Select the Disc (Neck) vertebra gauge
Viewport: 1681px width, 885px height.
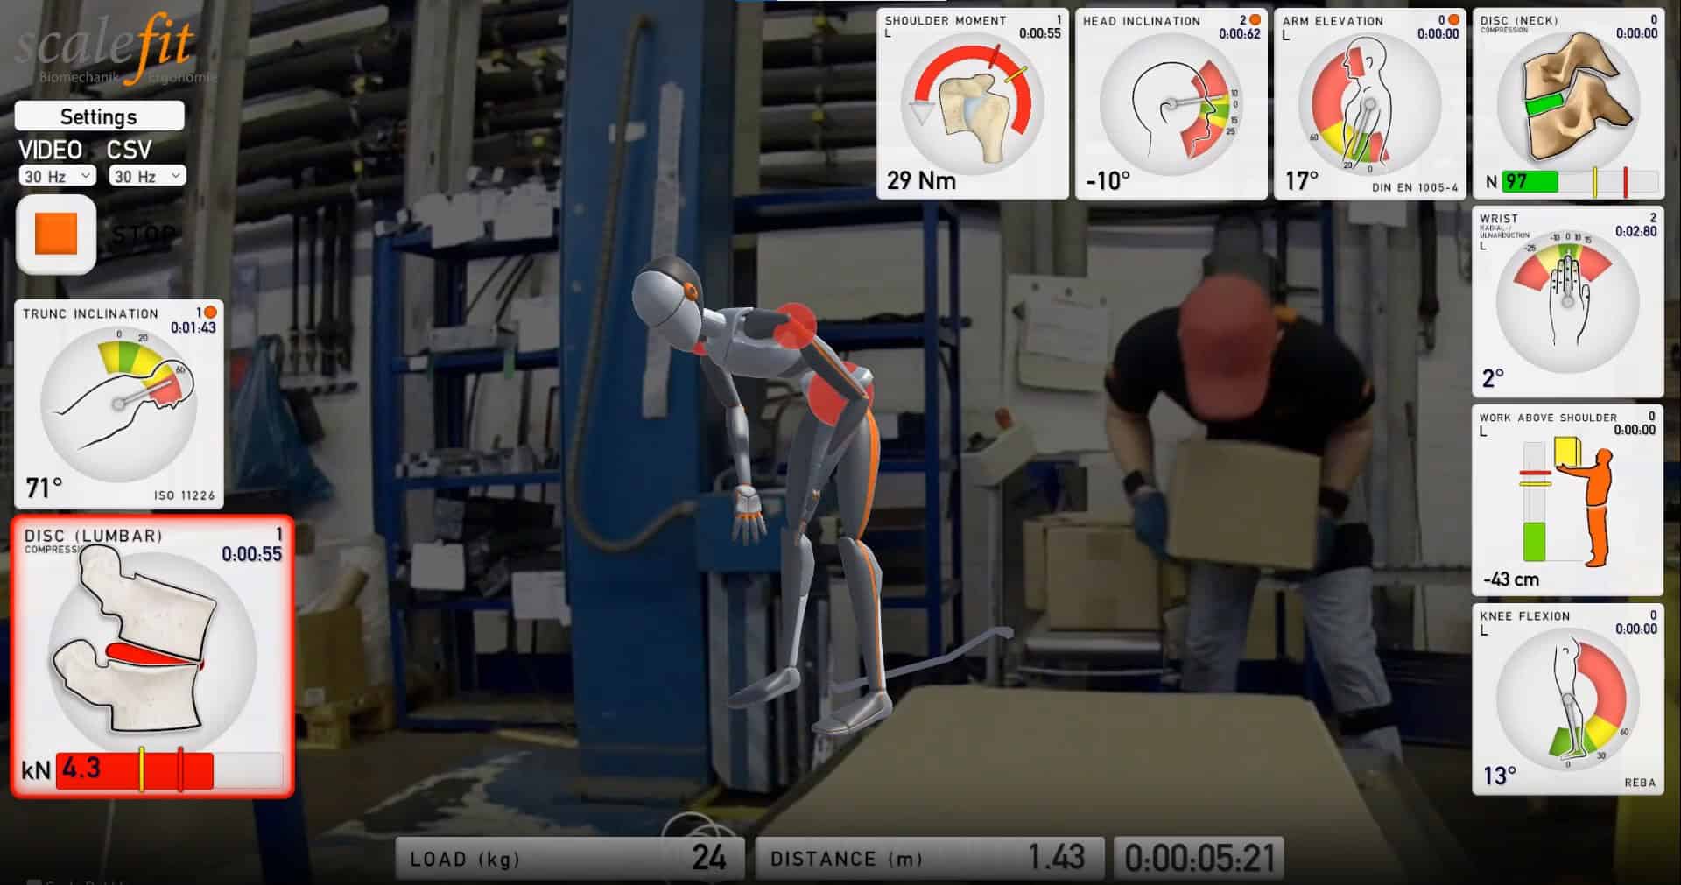(x=1567, y=98)
